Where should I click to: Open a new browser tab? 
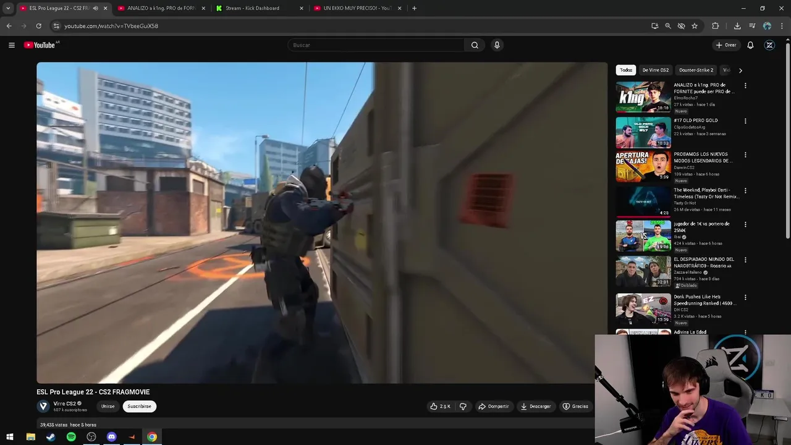click(x=414, y=8)
